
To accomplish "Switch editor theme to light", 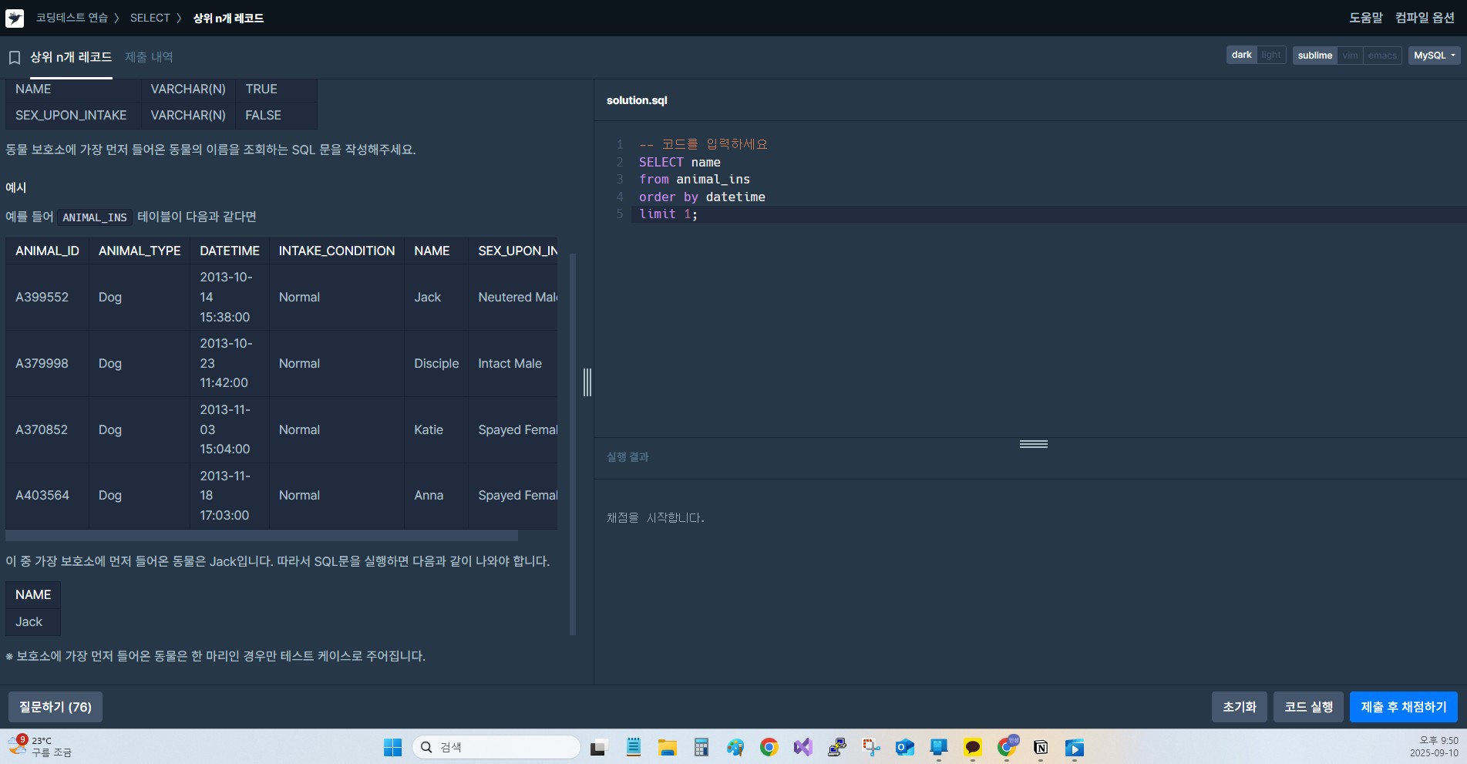I will point(1270,56).
